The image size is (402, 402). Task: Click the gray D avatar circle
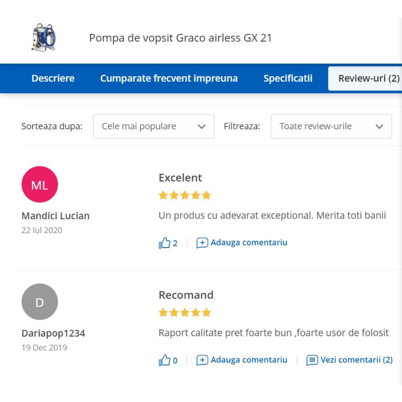click(x=40, y=302)
